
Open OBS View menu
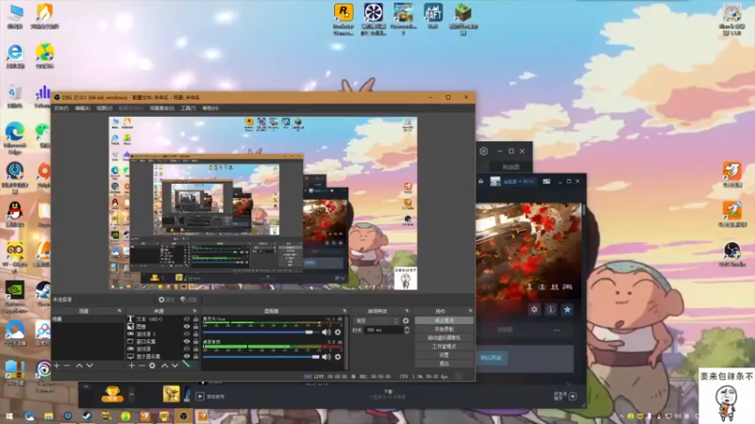point(105,108)
